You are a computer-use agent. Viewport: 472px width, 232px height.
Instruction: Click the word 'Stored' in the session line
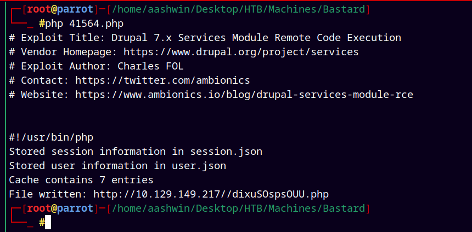pos(27,152)
